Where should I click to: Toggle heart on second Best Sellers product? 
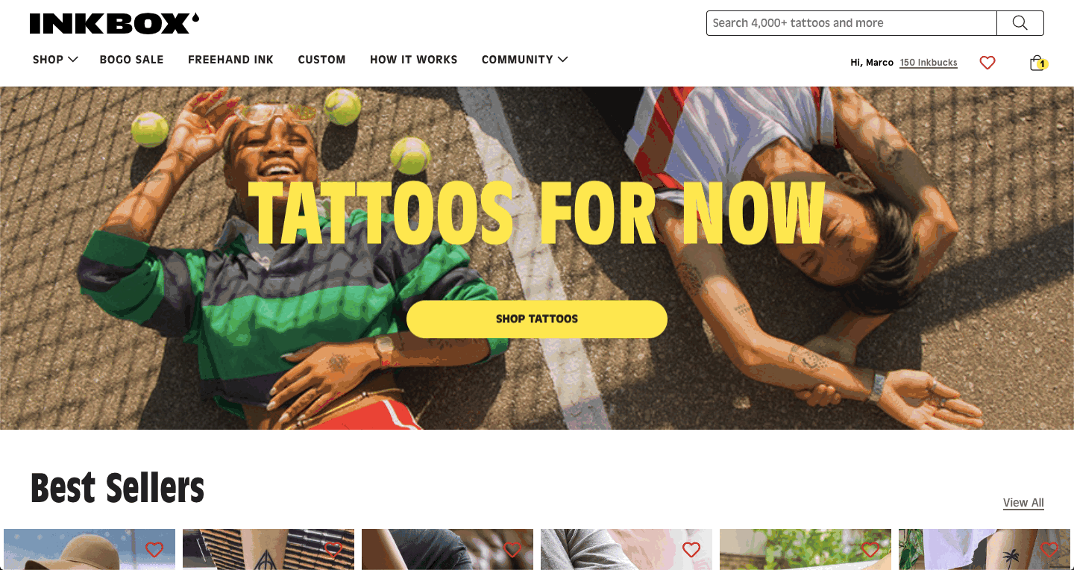click(333, 550)
